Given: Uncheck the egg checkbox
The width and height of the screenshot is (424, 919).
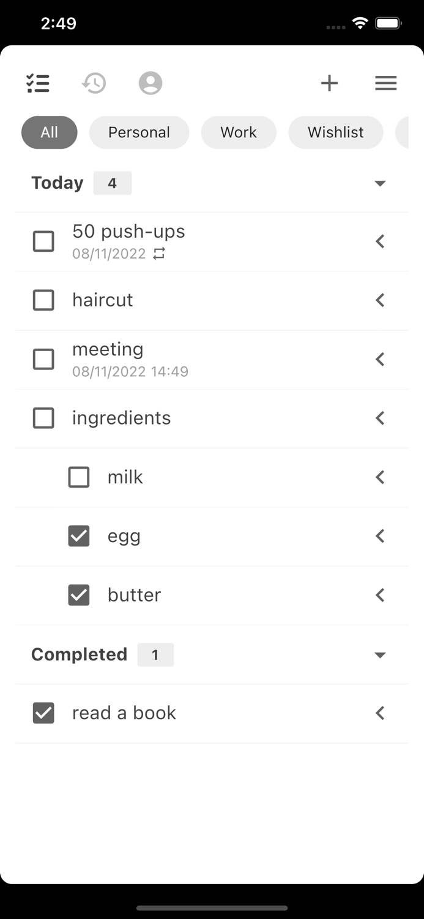Looking at the screenshot, I should [78, 535].
